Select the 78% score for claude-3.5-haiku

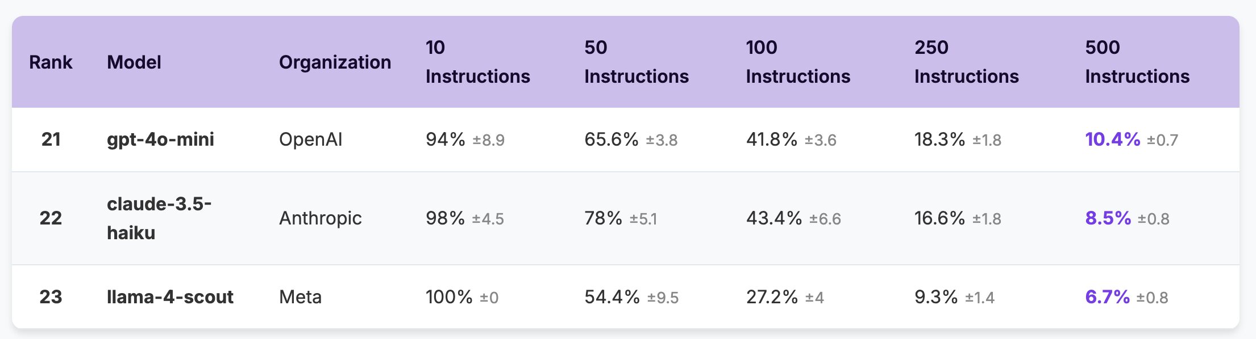603,218
